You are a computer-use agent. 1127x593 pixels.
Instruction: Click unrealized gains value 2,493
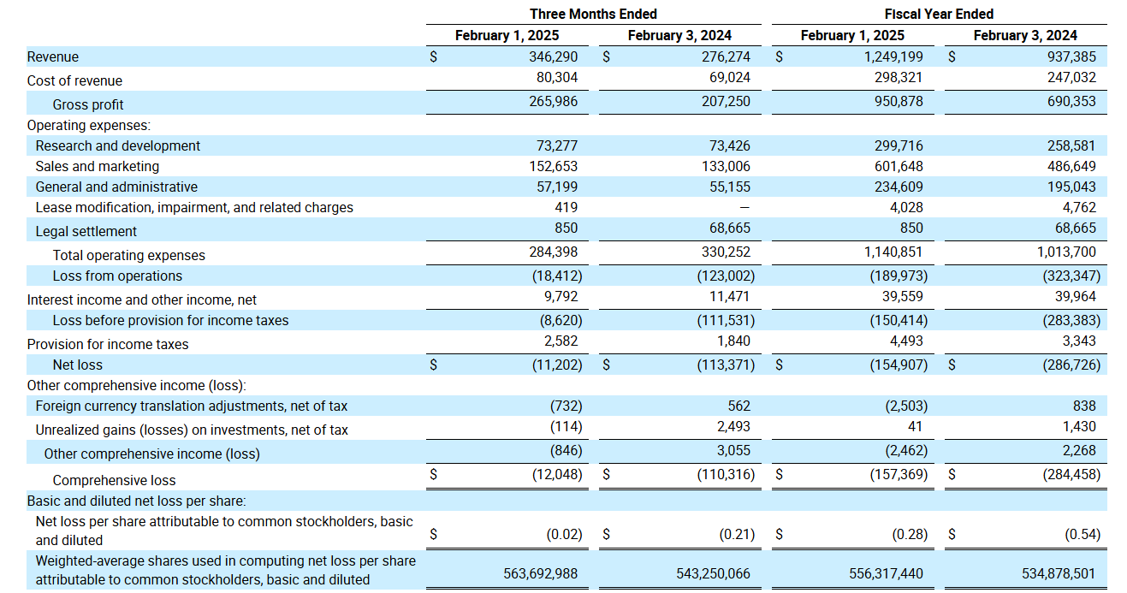pos(733,426)
